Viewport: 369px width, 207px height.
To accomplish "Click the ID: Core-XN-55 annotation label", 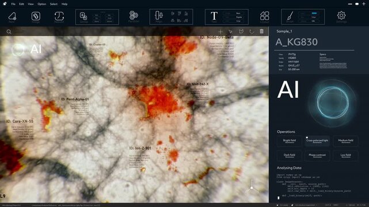I will [x=20, y=121].
